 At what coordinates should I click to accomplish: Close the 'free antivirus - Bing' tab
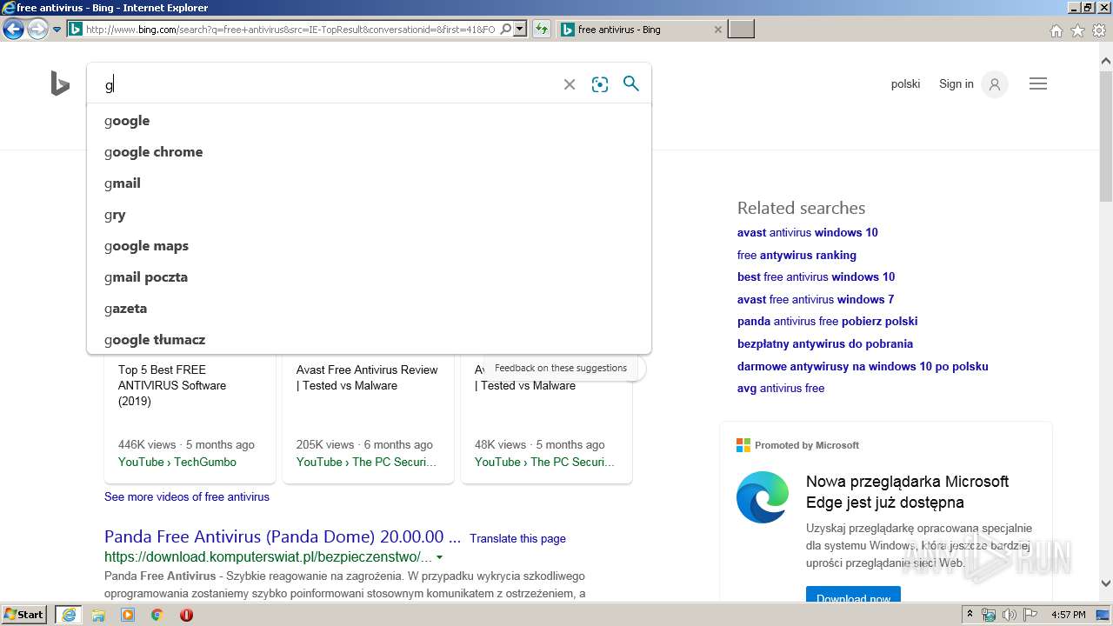click(717, 30)
